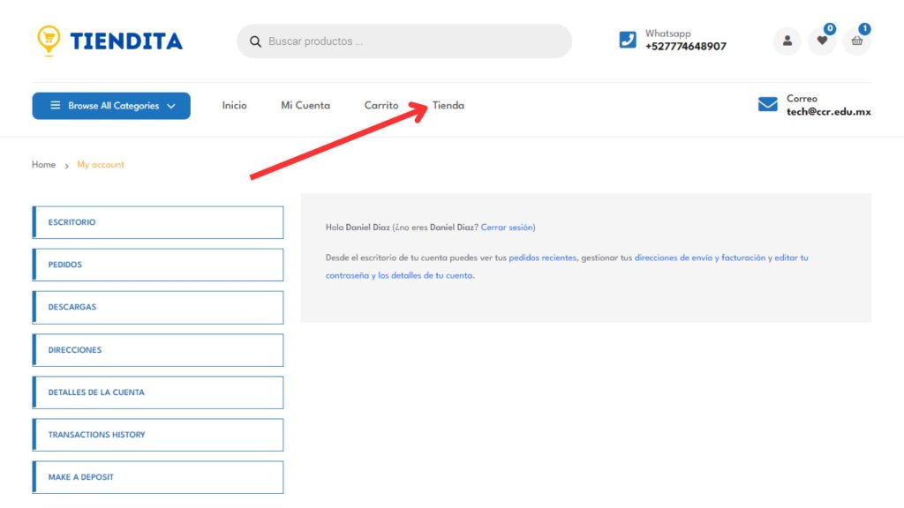Click the Tiendita lightbulb cart logo
Image resolution: width=904 pixels, height=508 pixels.
tap(49, 40)
